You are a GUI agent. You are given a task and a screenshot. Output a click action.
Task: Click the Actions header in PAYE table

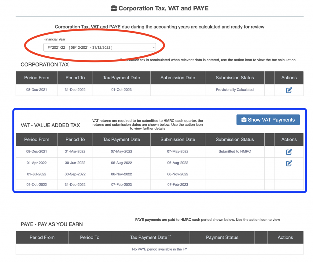[285, 237]
